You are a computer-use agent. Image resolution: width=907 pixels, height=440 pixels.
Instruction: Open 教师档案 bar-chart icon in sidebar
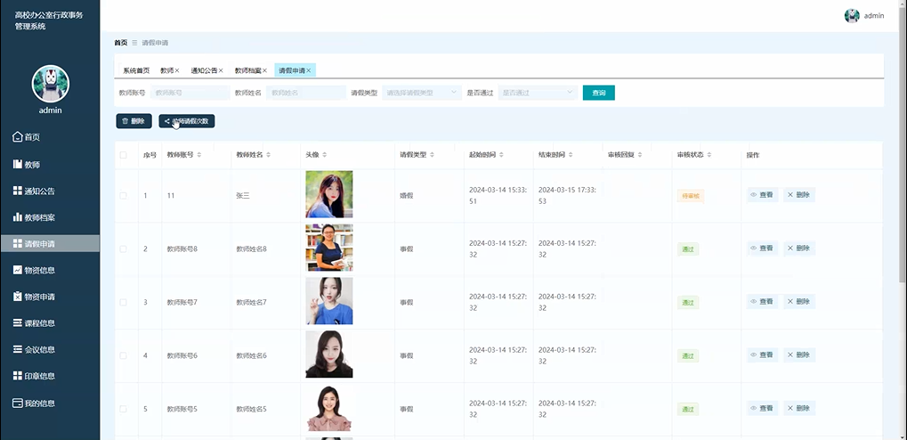(x=17, y=217)
